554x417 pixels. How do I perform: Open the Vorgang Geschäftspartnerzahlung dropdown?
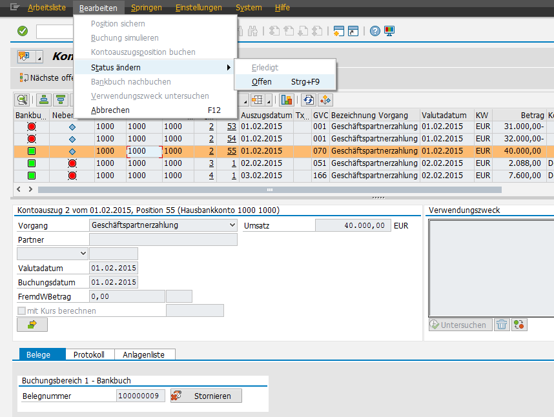tap(232, 225)
